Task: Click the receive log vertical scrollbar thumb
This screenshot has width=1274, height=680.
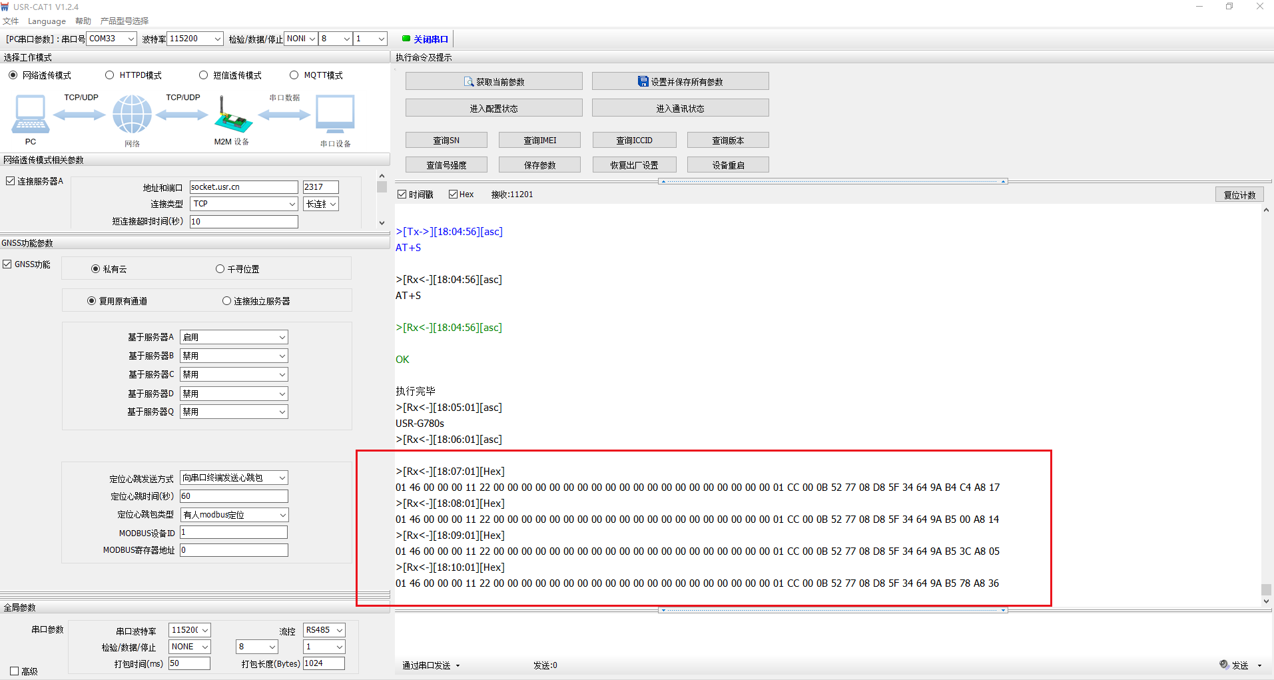Action: click(1266, 589)
